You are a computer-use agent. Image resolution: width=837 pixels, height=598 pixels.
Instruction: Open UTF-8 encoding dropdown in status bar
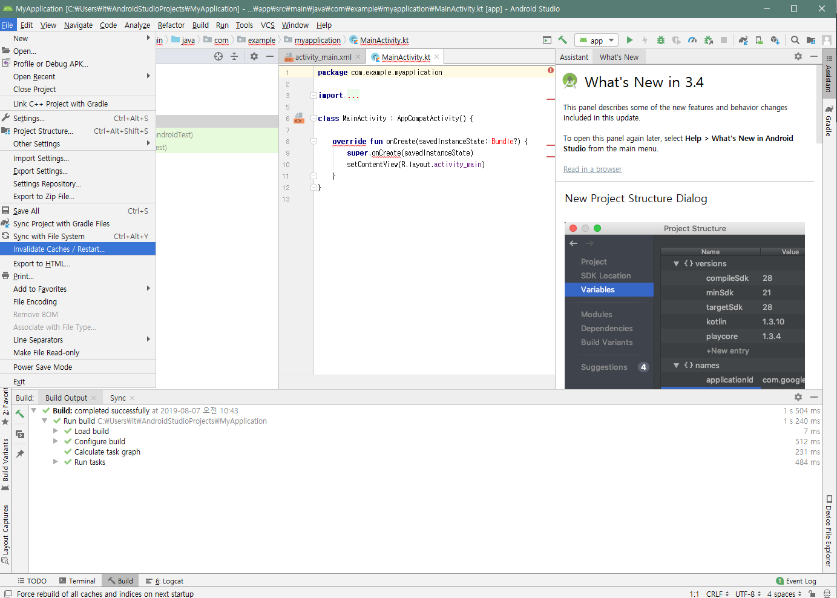[748, 594]
